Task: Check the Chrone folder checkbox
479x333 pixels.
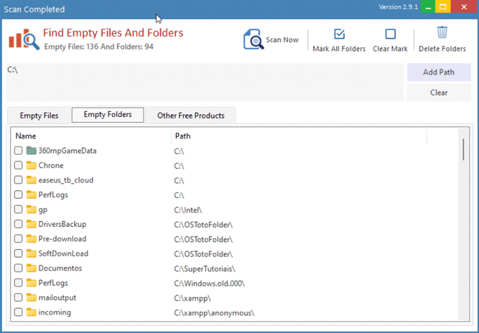Action: pos(18,165)
